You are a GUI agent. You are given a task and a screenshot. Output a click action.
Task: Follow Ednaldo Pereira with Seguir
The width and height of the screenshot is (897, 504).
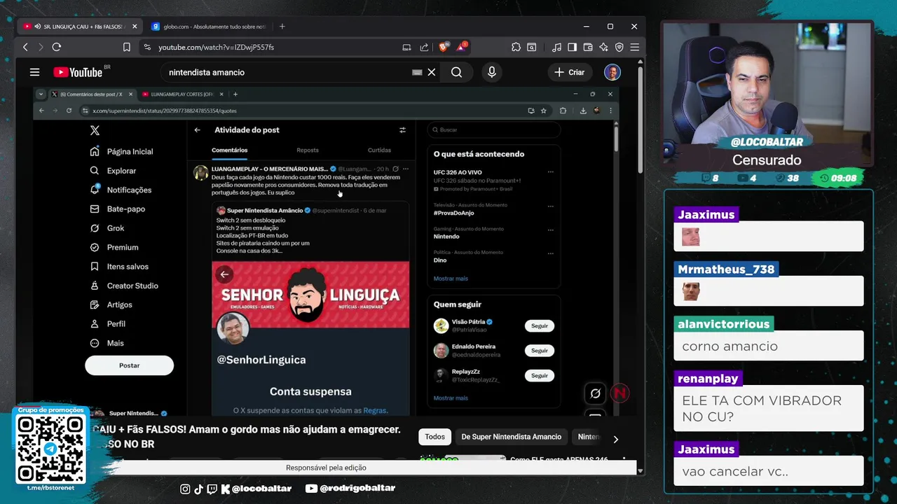coord(540,351)
